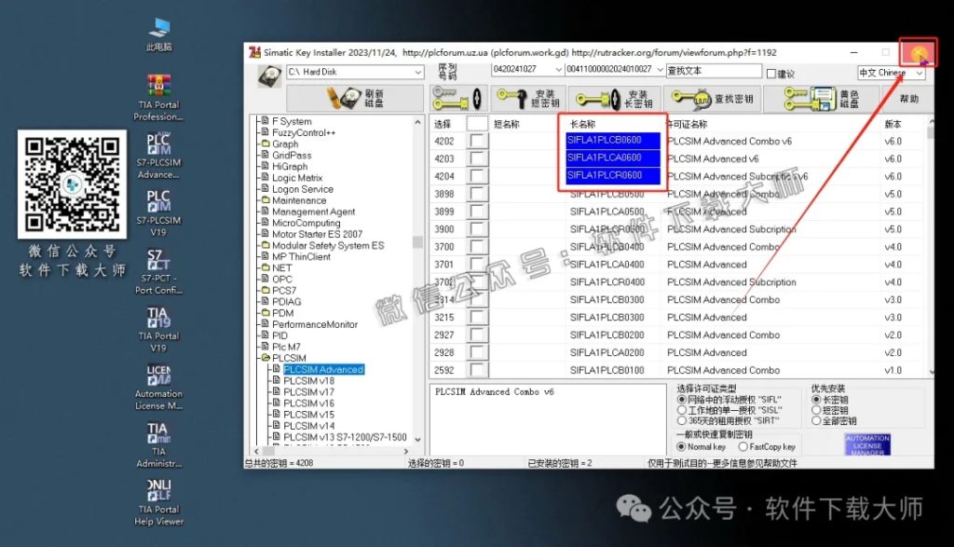This screenshot has height=547, width=954.
Task: Select the FastCopy key radio button
Action: click(743, 446)
